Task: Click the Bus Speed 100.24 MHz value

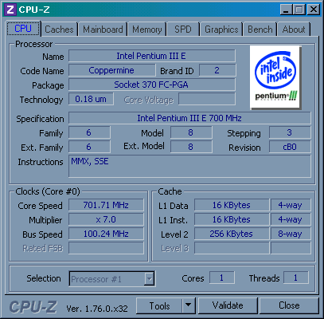Action: point(106,234)
